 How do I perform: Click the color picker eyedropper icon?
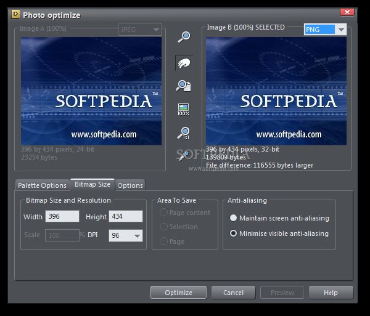pos(183,155)
